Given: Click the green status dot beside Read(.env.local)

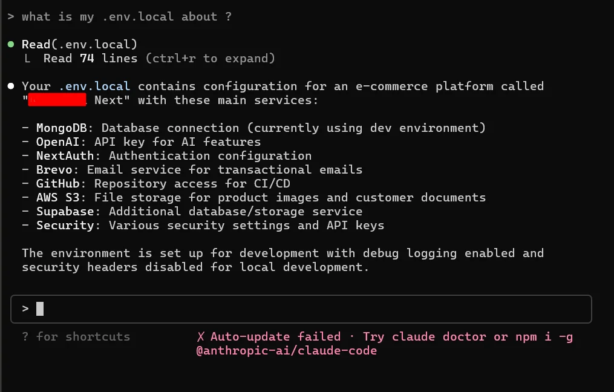Looking at the screenshot, I should click(x=11, y=44).
